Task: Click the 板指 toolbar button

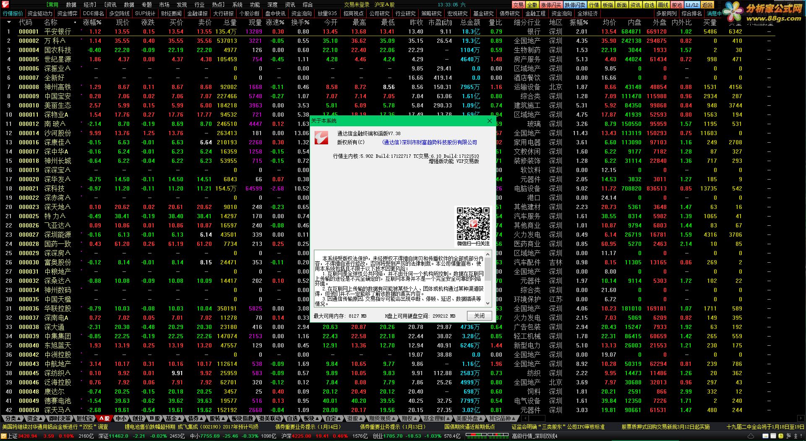Action: (608, 5)
